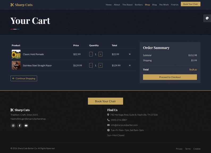Open The Board nav item
This screenshot has width=211, height=153.
click(127, 5)
